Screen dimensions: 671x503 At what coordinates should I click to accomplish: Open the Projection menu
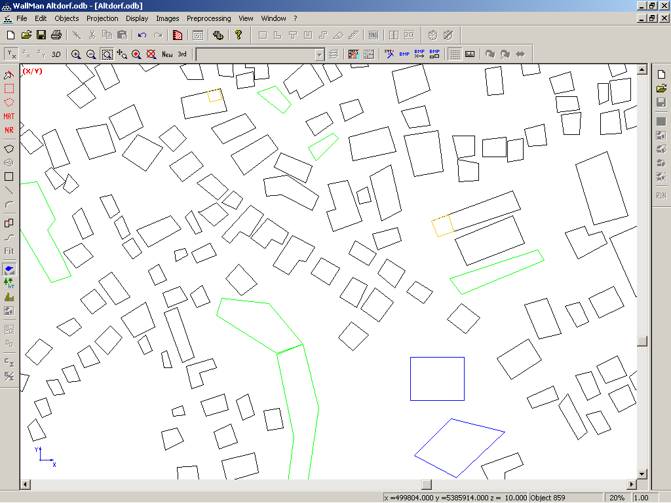[102, 18]
